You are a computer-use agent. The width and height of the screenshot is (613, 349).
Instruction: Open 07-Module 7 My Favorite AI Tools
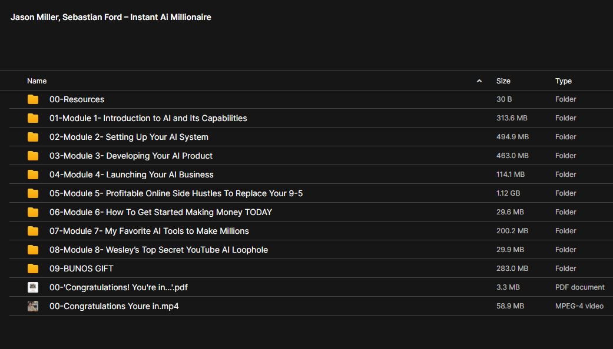tap(149, 231)
